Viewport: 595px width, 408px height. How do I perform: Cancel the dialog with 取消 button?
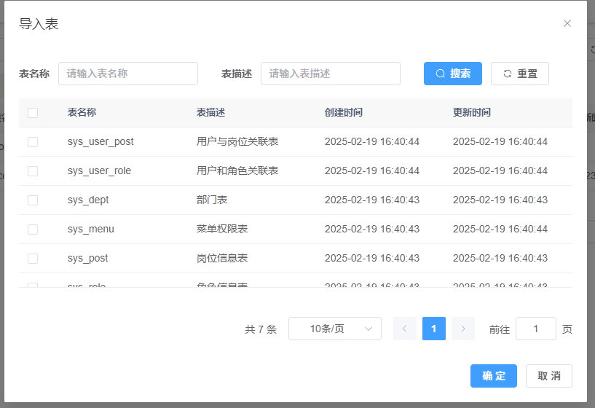(x=548, y=376)
